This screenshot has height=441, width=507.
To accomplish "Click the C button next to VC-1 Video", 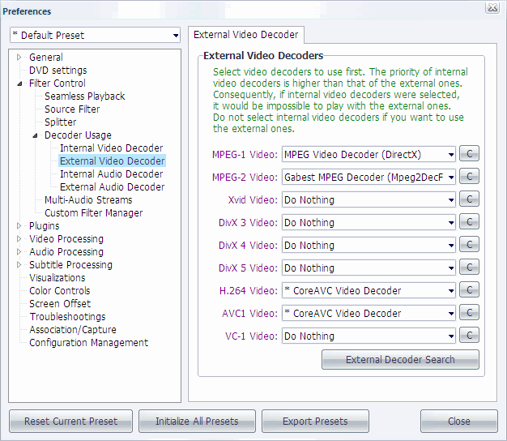I will [469, 336].
